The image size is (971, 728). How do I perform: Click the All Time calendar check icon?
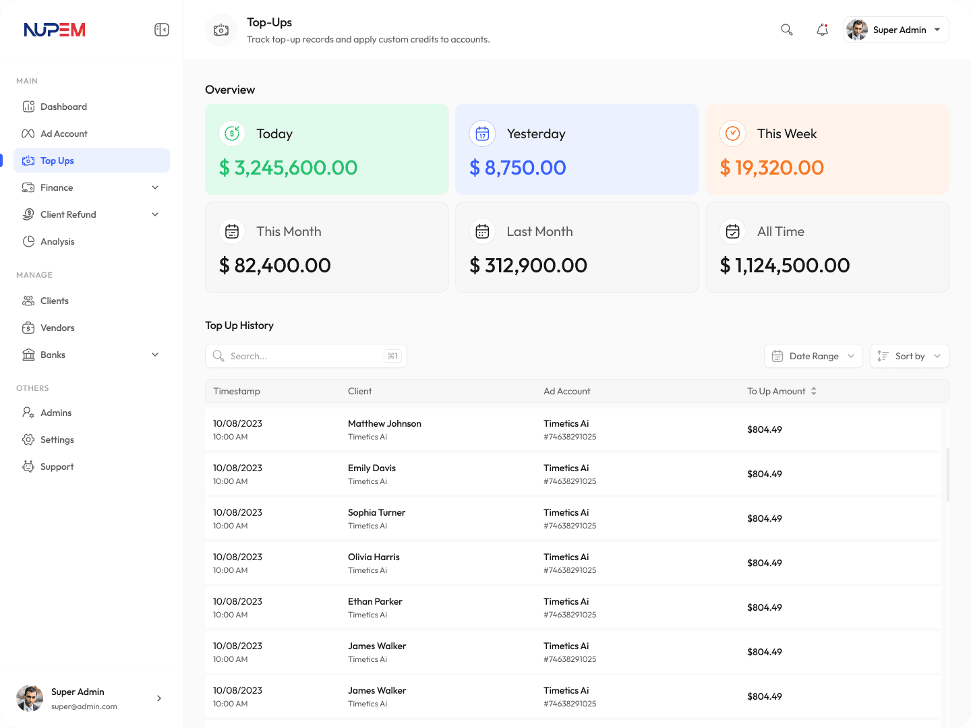coord(732,231)
